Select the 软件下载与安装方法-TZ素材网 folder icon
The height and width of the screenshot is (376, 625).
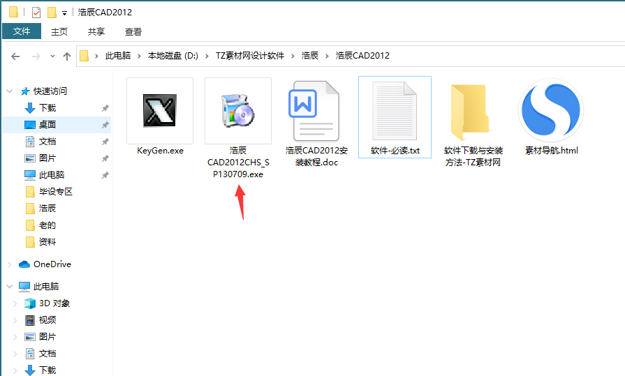[x=470, y=112]
